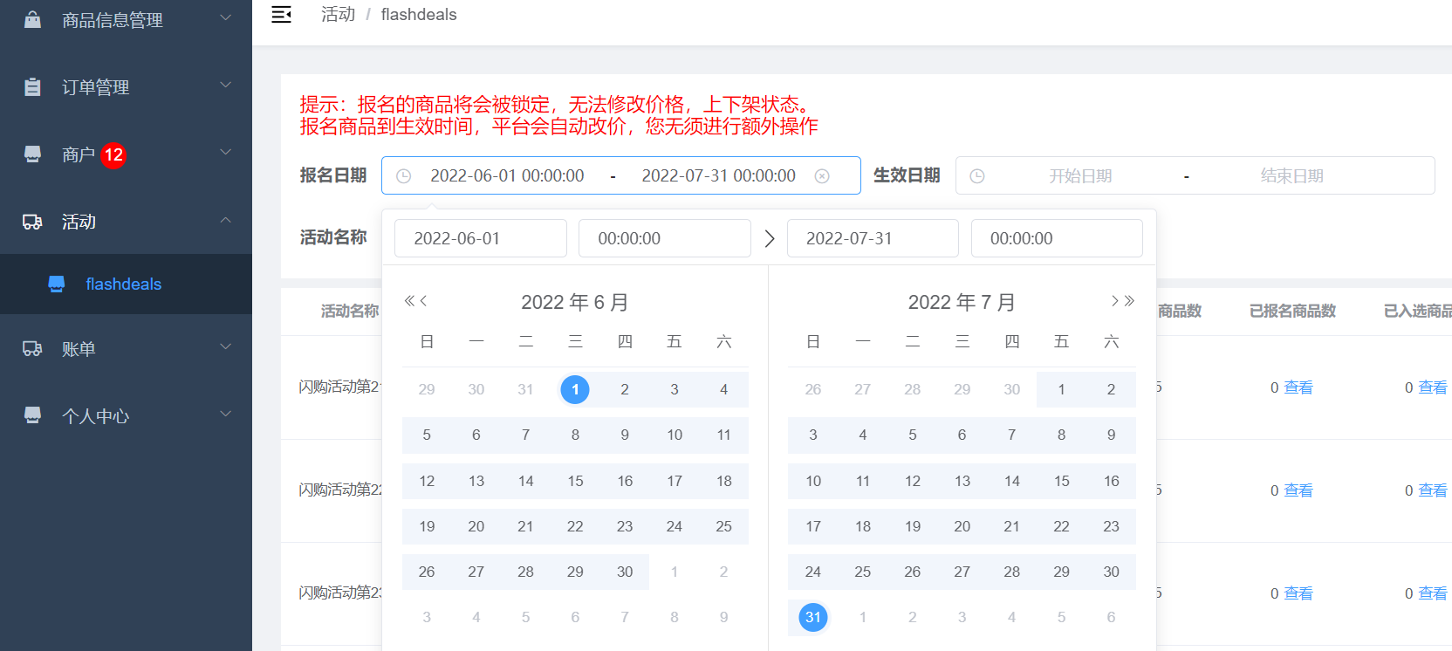Viewport: 1452px width, 651px height.
Task: Click the shop icon beside 商户
Action: (32, 154)
